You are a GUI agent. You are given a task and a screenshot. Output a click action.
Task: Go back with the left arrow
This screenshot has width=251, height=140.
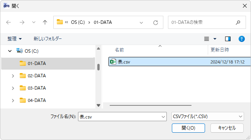[x=8, y=22]
